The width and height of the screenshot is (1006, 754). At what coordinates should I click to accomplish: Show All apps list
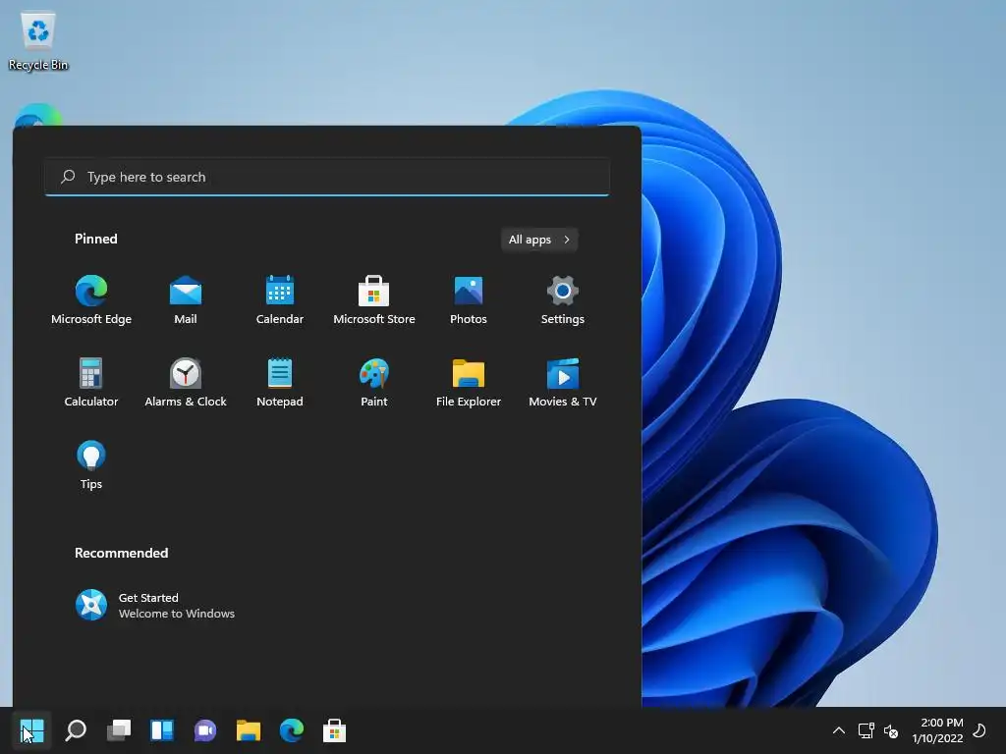pyautogui.click(x=539, y=240)
